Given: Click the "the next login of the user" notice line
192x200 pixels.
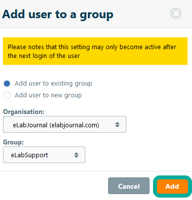Looking at the screenshot, I should 44,56.
